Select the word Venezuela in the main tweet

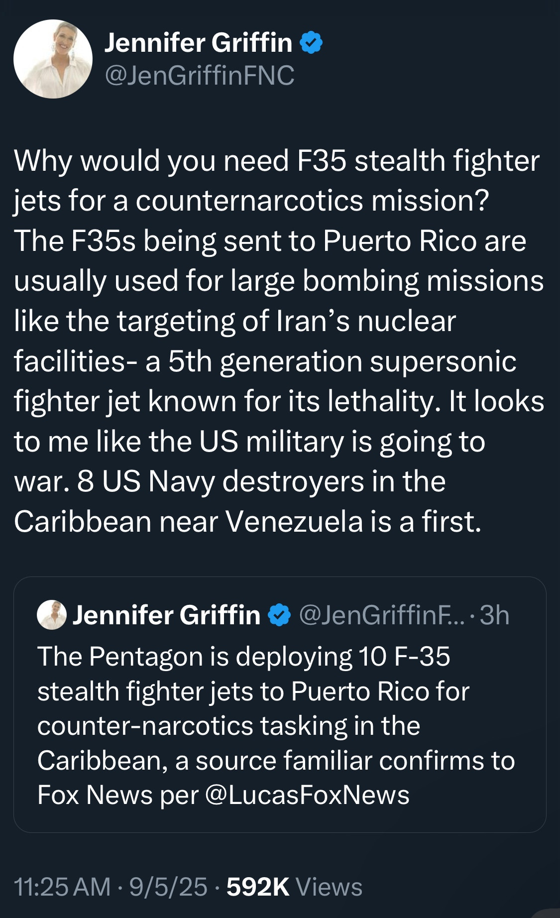click(294, 522)
